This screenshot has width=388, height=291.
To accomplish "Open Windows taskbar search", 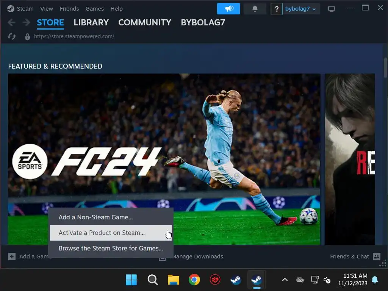I will pos(152,280).
